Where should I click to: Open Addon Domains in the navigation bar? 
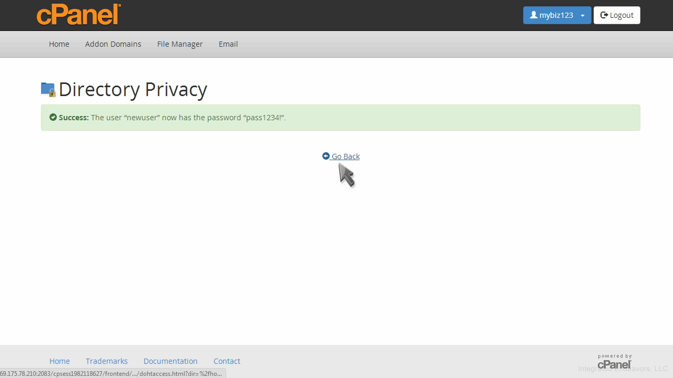(x=113, y=44)
